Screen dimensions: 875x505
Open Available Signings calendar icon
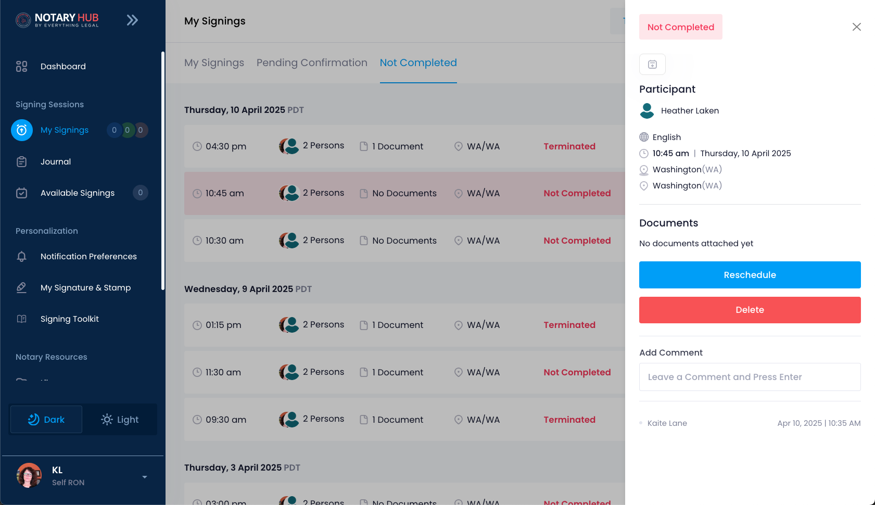[21, 193]
